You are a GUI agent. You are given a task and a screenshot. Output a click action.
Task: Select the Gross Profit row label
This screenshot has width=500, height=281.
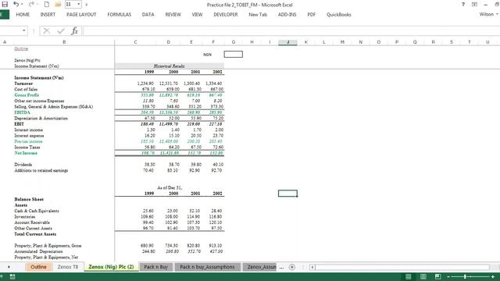pos(27,95)
